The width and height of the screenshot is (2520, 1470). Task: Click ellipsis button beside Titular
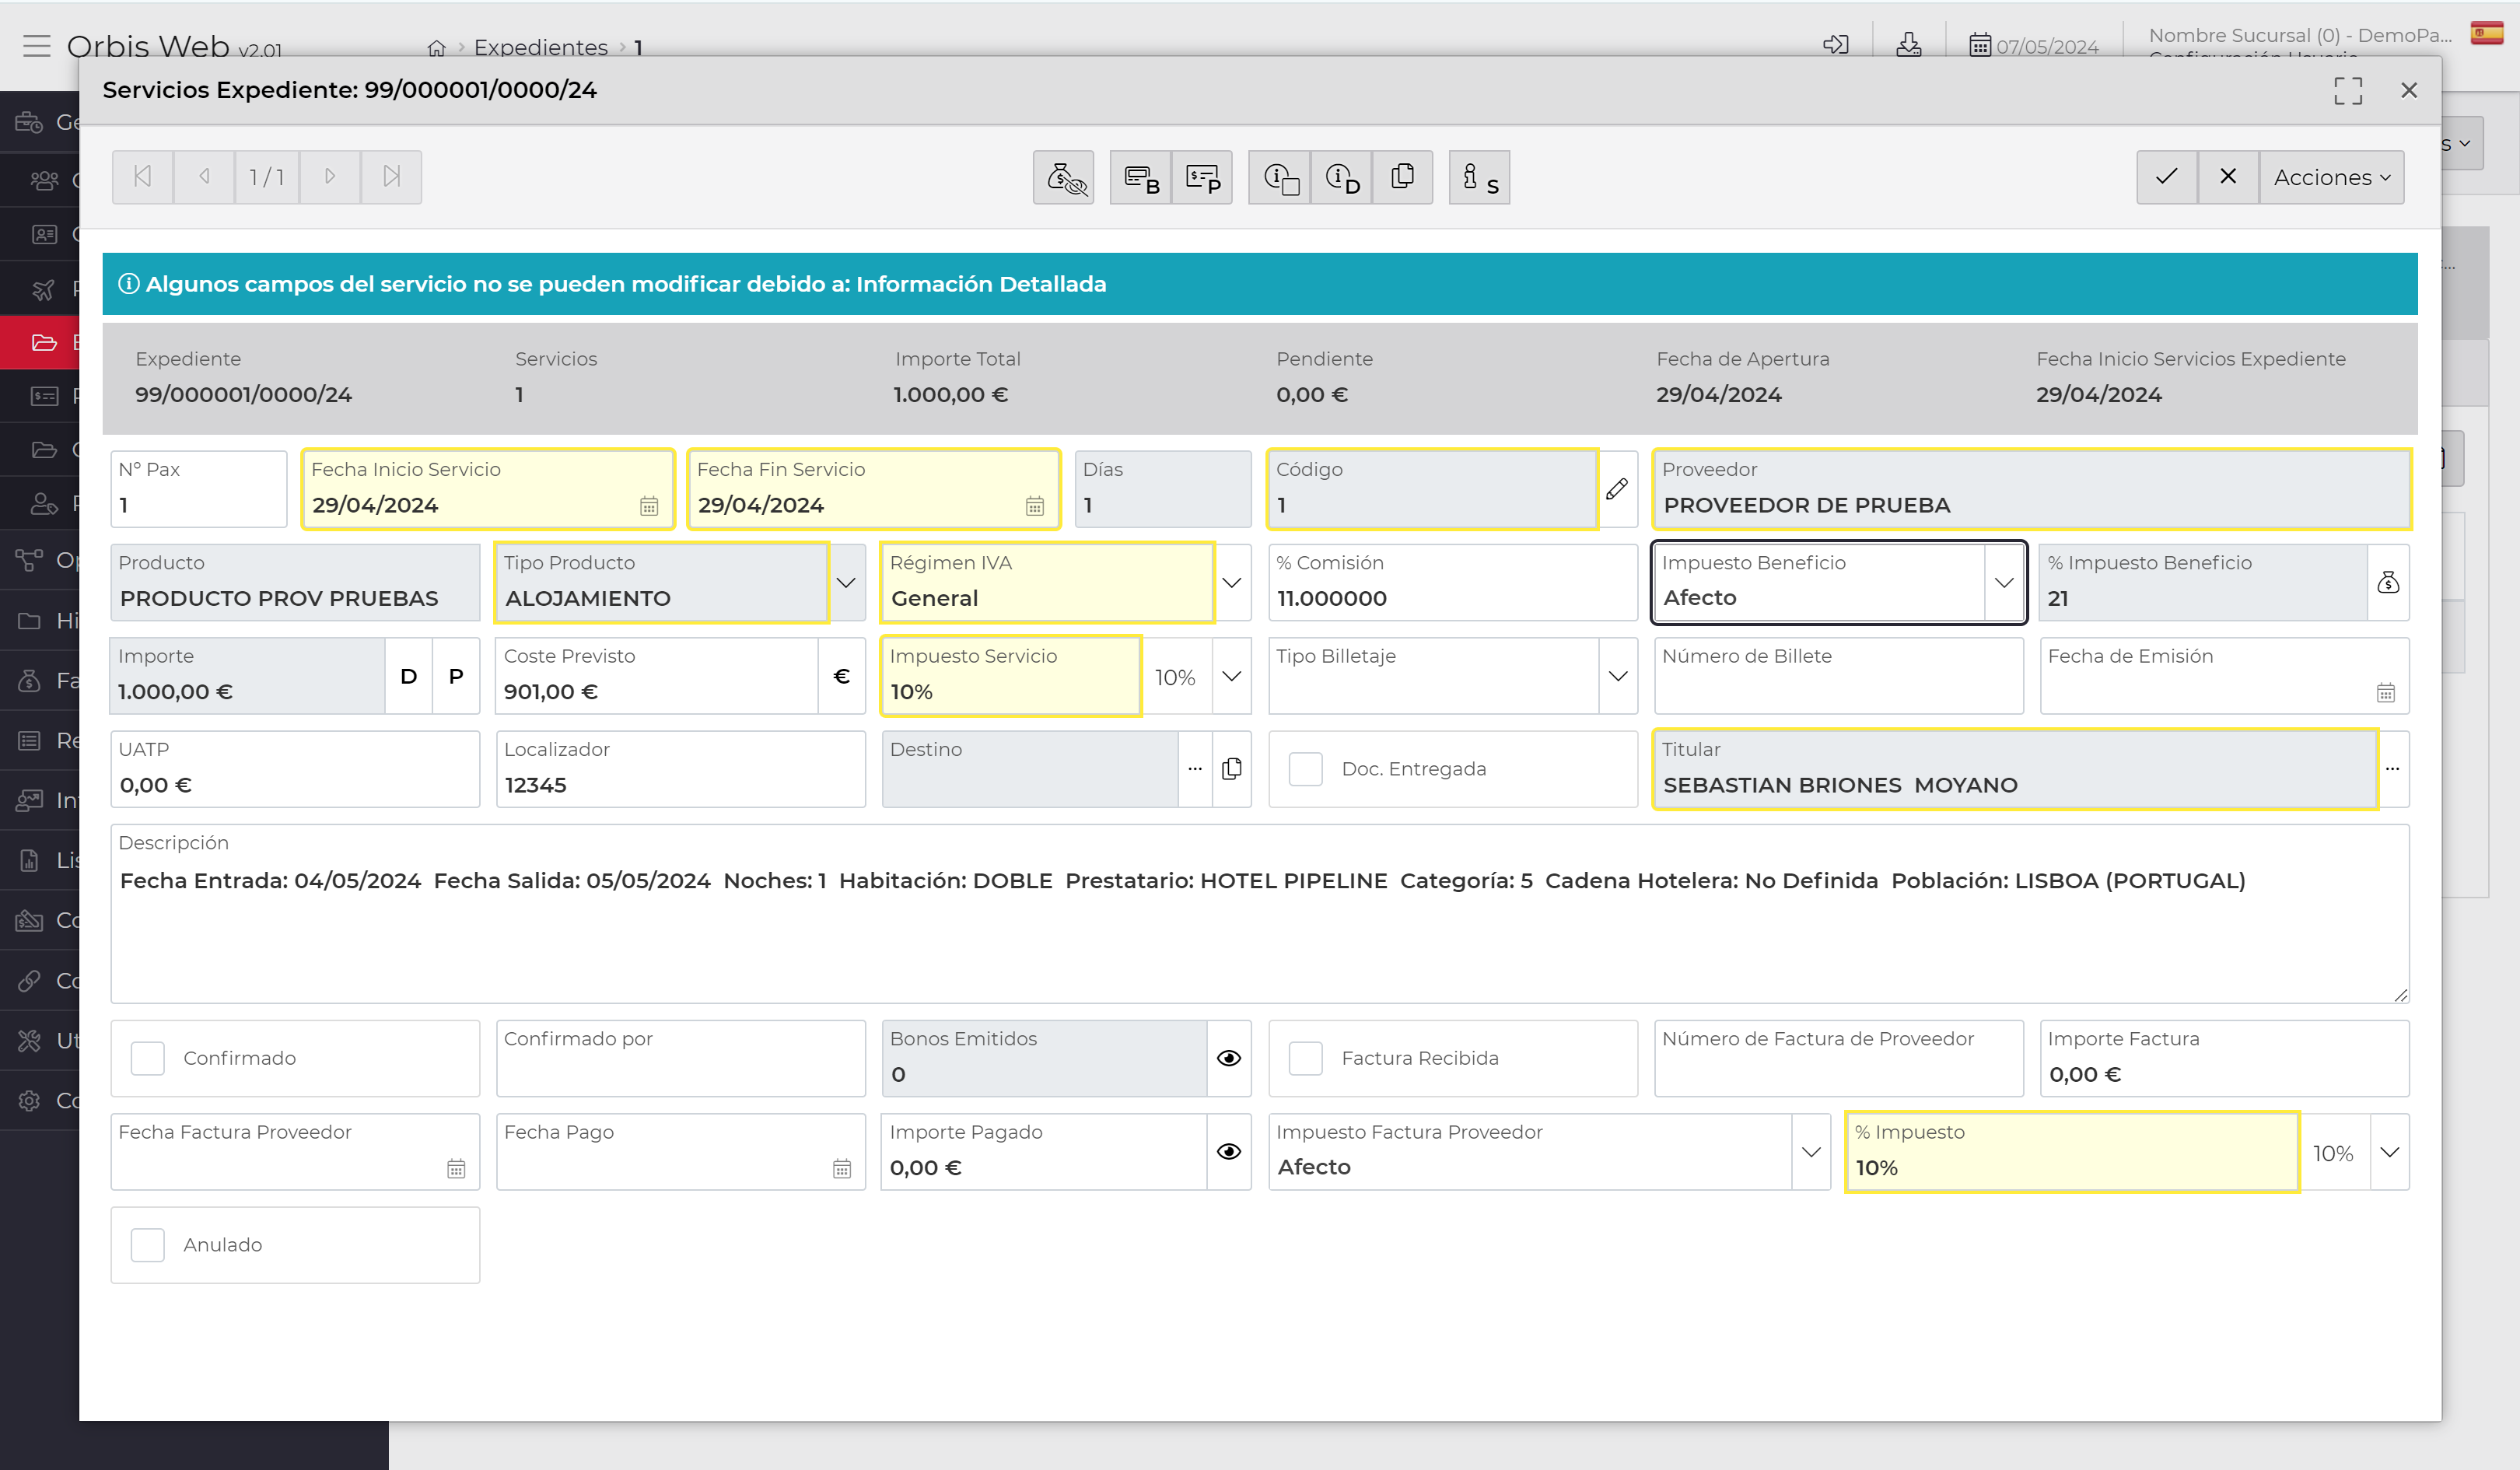(2392, 769)
